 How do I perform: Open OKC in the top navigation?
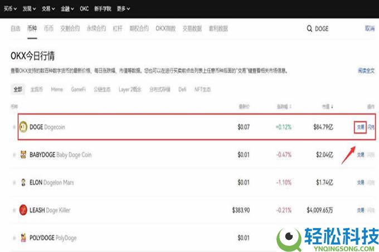coord(84,9)
